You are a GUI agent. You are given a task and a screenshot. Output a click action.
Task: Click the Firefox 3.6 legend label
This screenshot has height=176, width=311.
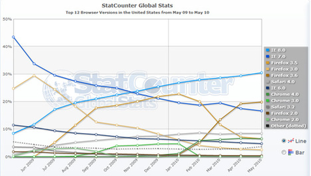tap(285, 75)
